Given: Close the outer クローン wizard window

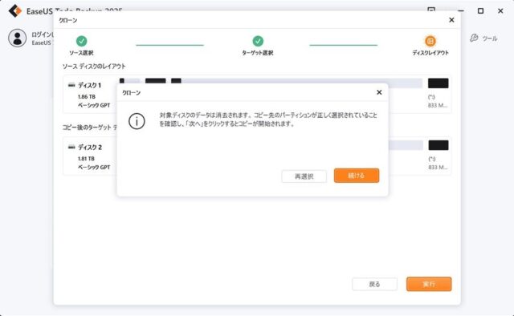Looking at the screenshot, I should (451, 20).
